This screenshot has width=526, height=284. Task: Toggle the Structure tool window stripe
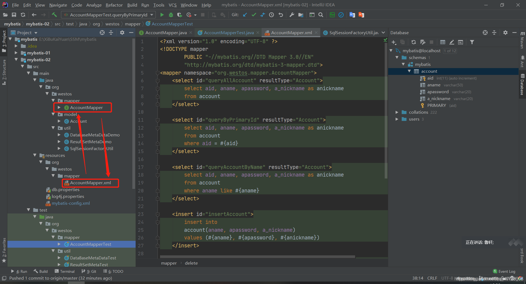pos(4,72)
